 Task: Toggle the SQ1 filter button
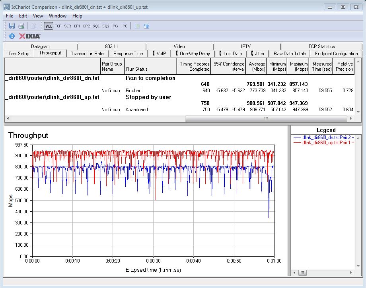96,26
